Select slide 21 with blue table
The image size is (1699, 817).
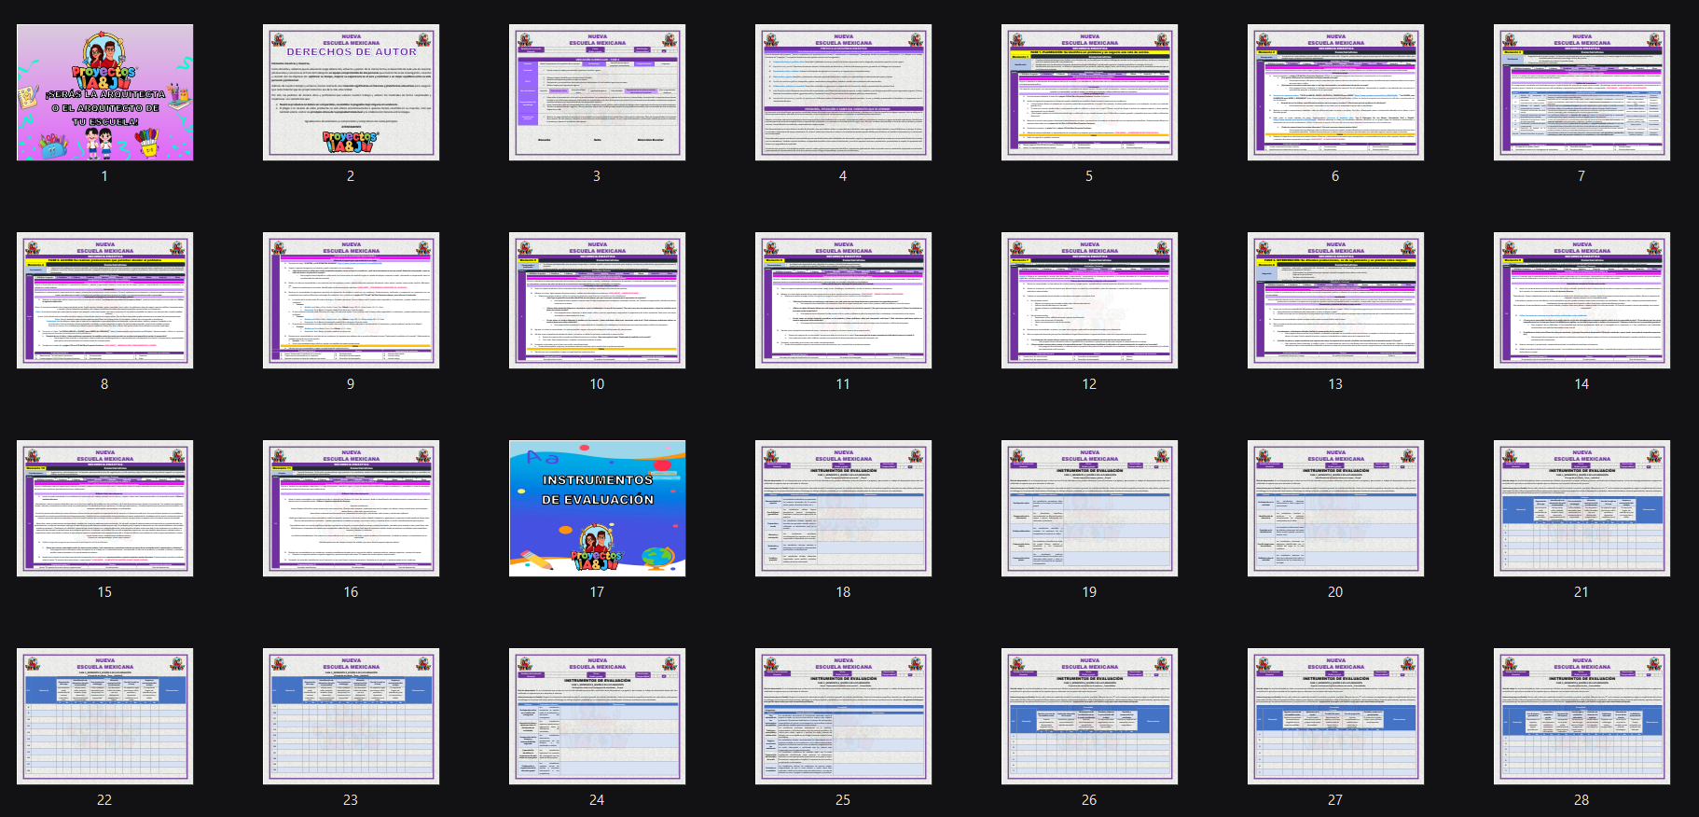[x=1582, y=508]
